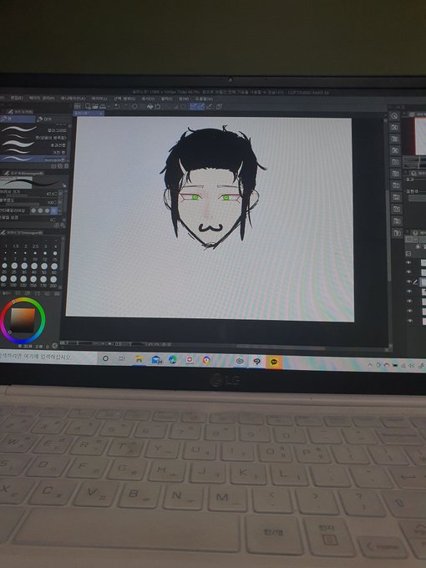Image resolution: width=426 pixels, height=568 pixels.
Task: Open the 레이어(L) Layer menu
Action: pos(99,99)
